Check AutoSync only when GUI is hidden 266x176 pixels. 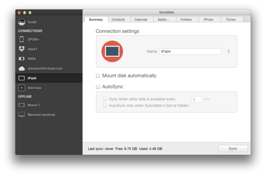click(x=105, y=105)
